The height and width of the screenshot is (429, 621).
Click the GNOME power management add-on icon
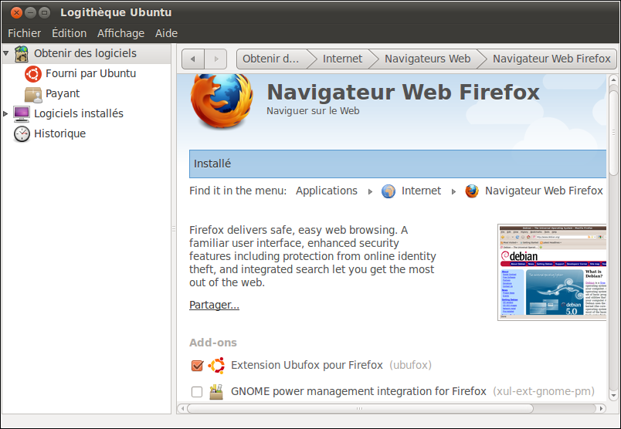click(x=216, y=391)
